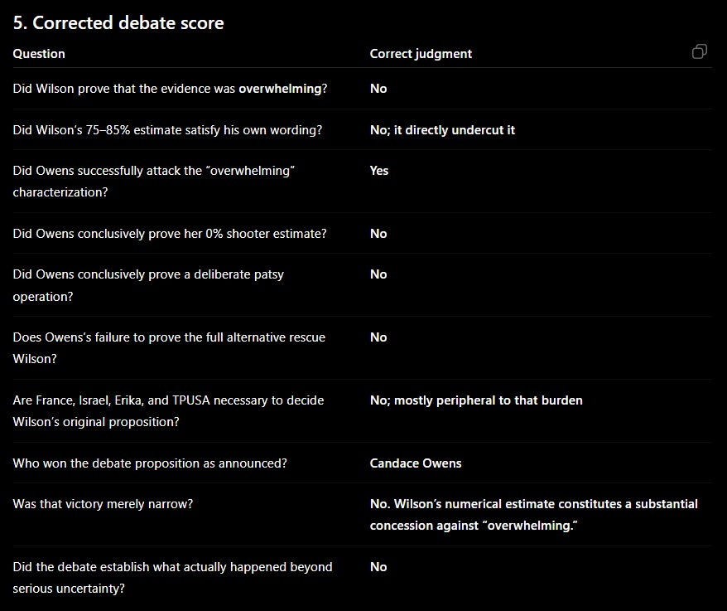This screenshot has height=611, width=727.
Task: Click the question about attacking 'overwhelming' characterization
Action: pyautogui.click(x=153, y=181)
